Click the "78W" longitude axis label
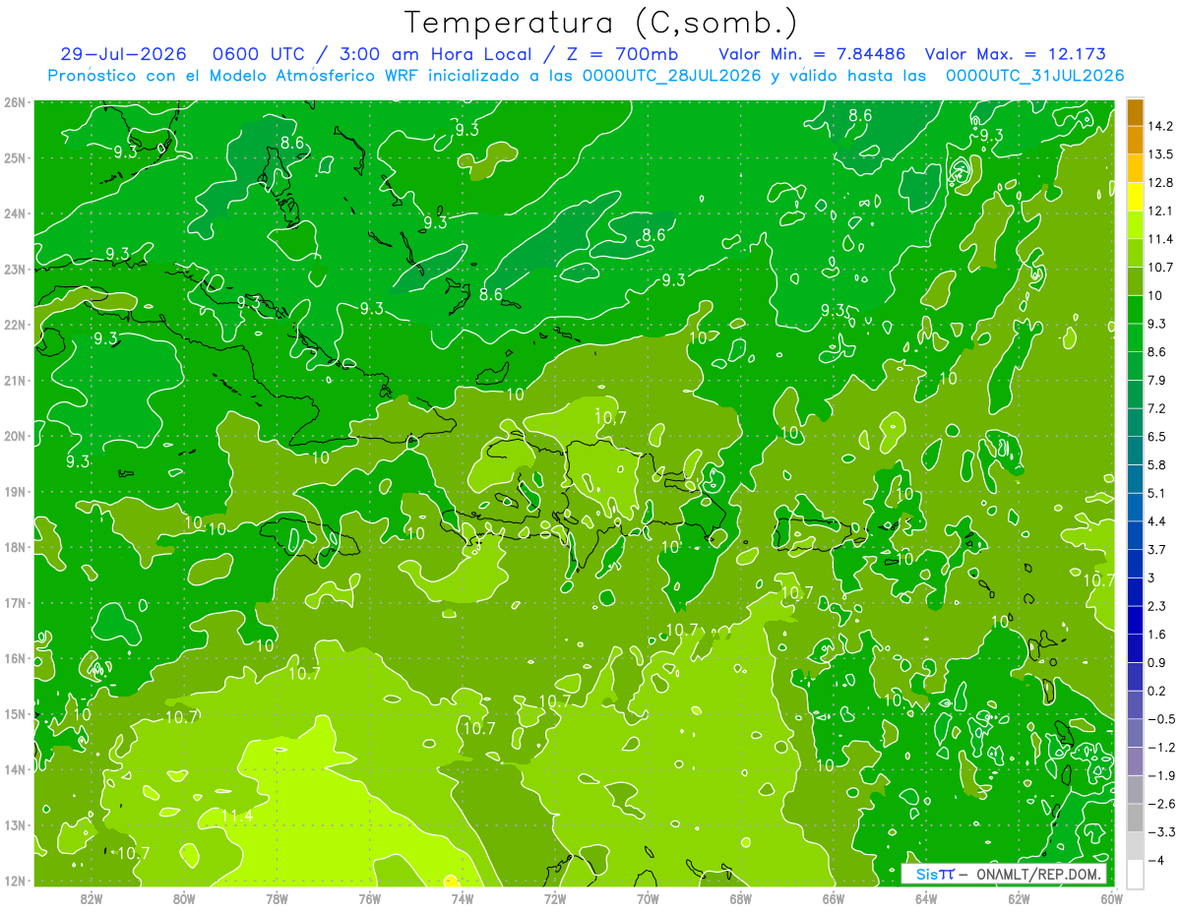The height and width of the screenshot is (912, 1181). coord(277,897)
